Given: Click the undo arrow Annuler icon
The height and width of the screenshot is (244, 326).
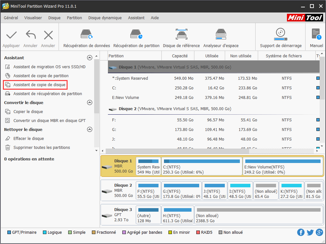Looking at the screenshot, I should [x=30, y=35].
